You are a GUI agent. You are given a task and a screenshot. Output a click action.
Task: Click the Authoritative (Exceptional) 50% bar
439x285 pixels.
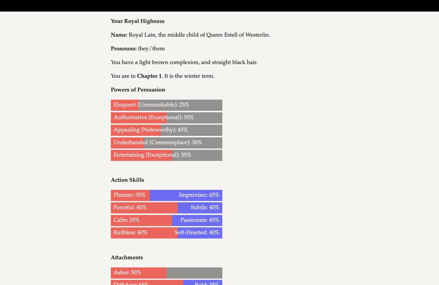point(166,118)
